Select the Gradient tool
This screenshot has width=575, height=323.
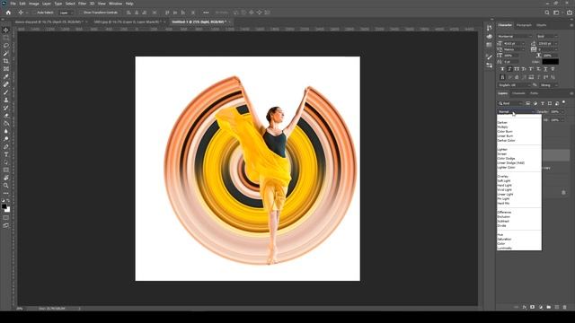pos(6,124)
